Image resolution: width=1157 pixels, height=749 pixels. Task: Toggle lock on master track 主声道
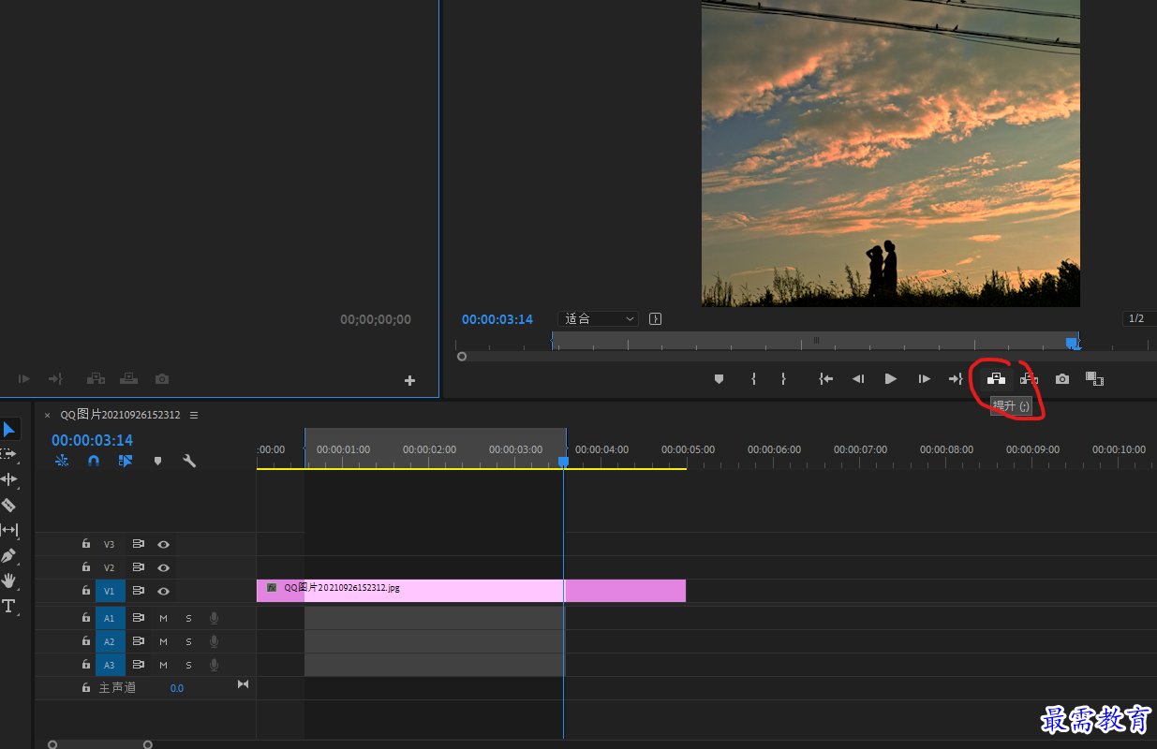pyautogui.click(x=85, y=687)
